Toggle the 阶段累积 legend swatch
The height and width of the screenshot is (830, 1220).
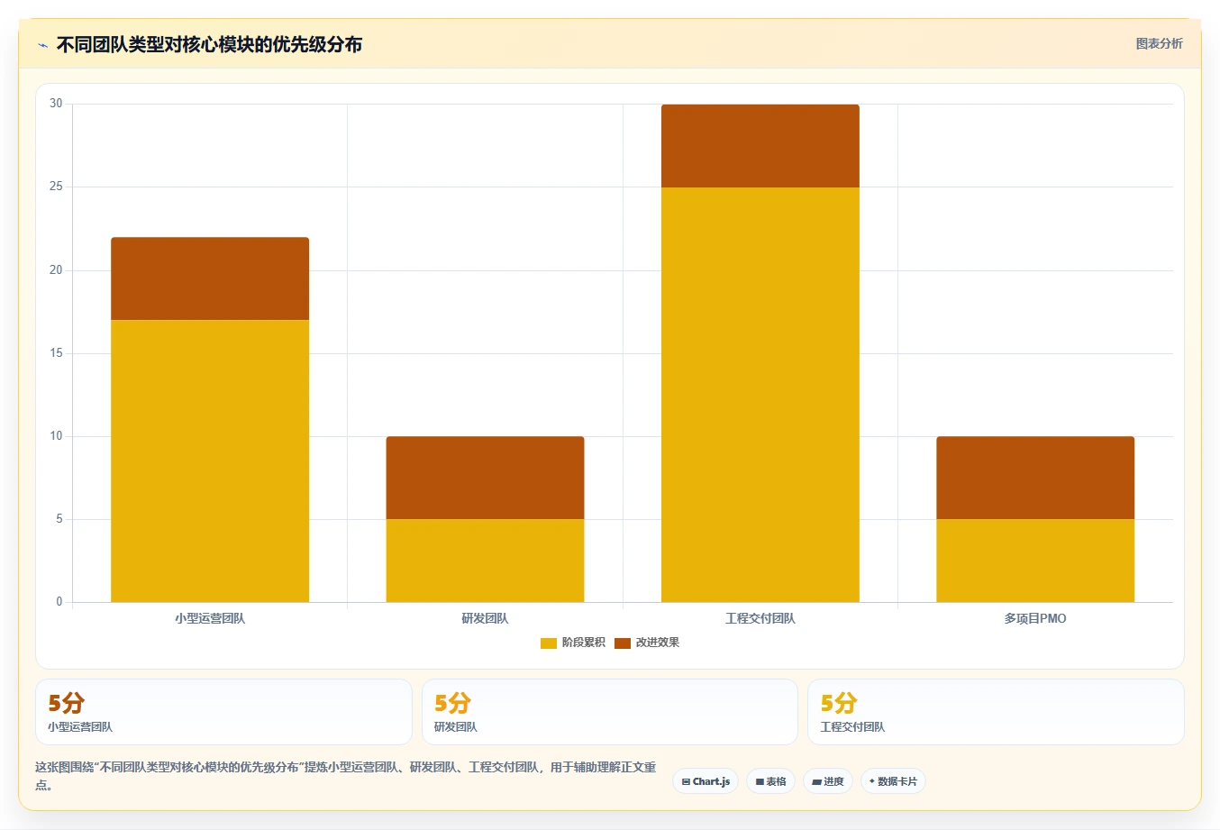[x=548, y=643]
